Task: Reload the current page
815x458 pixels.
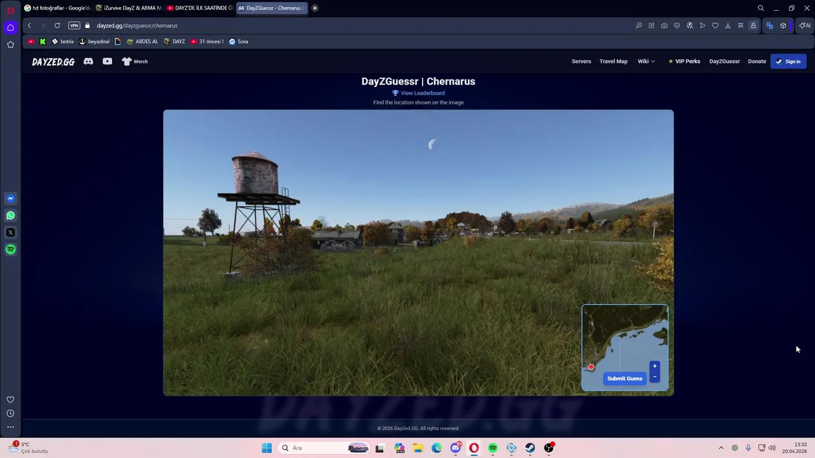Action: (x=57, y=25)
